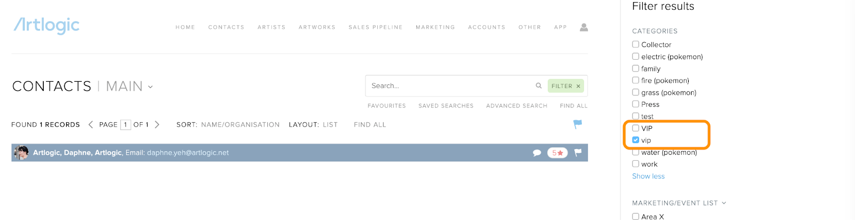Enable the Press category filter
855x220 pixels.
pos(635,104)
